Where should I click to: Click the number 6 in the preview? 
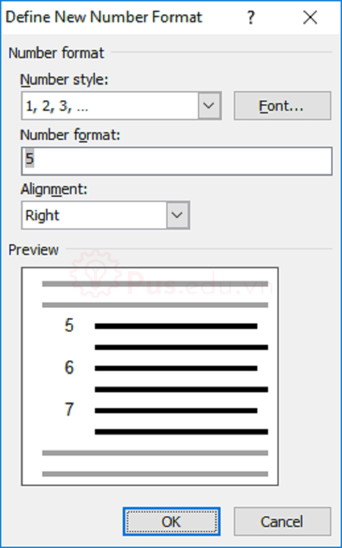click(x=69, y=368)
